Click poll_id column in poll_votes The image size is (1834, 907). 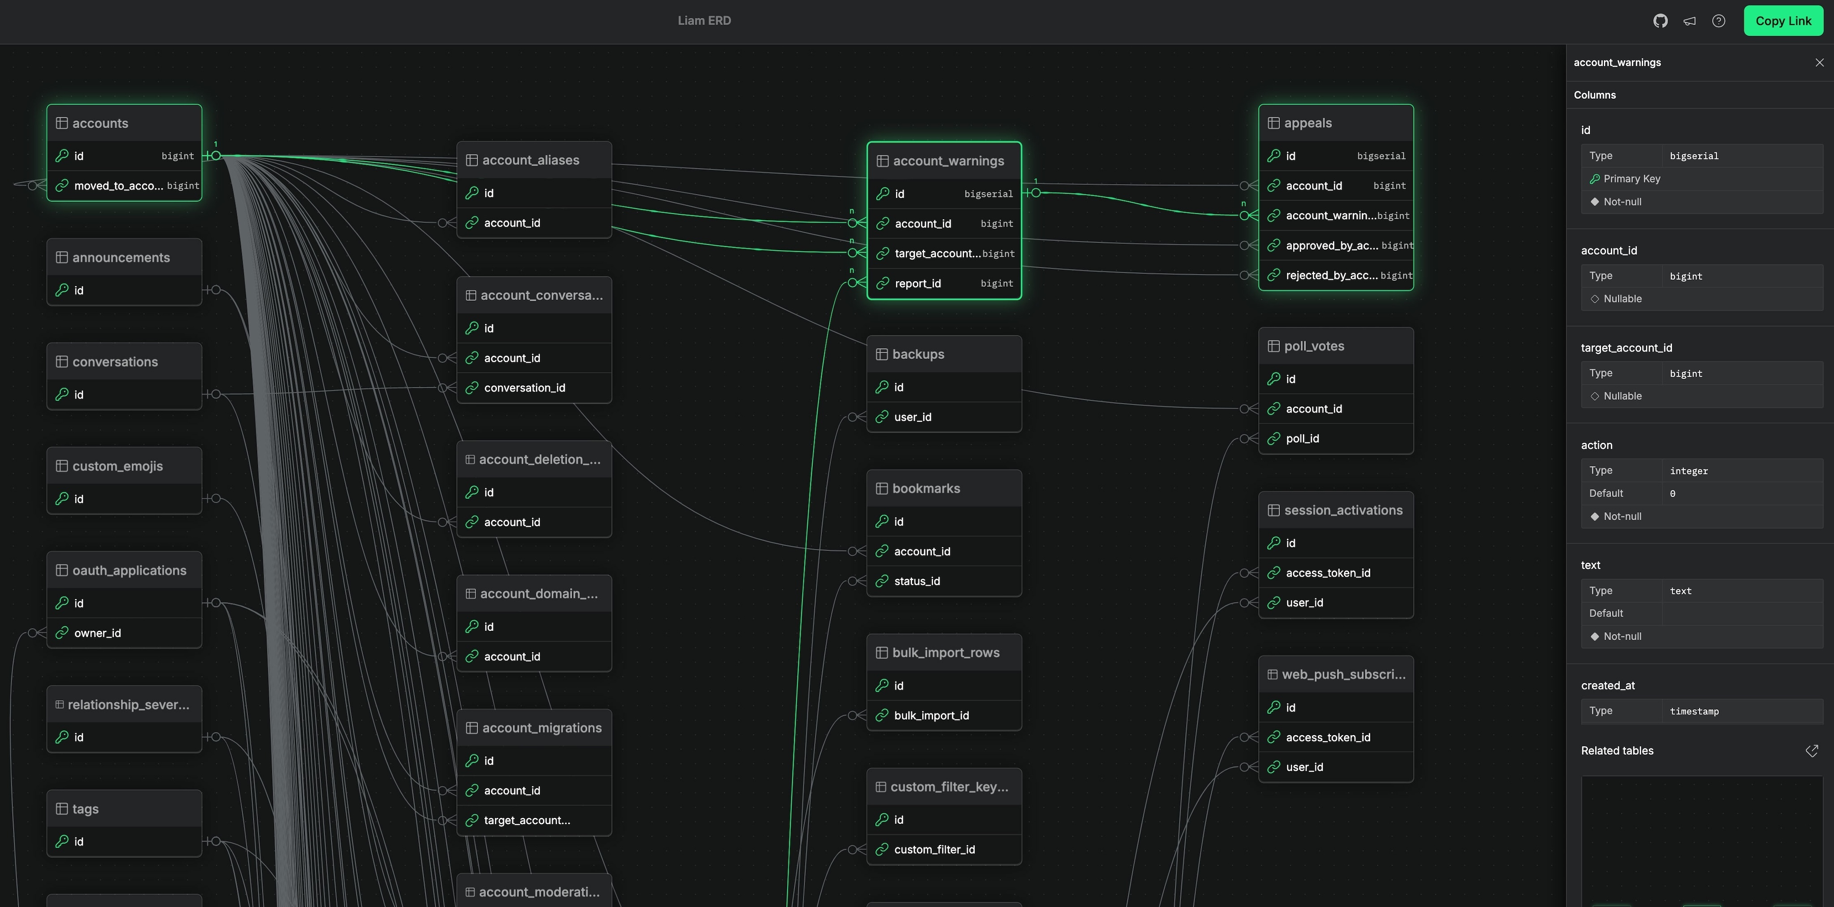coord(1336,439)
